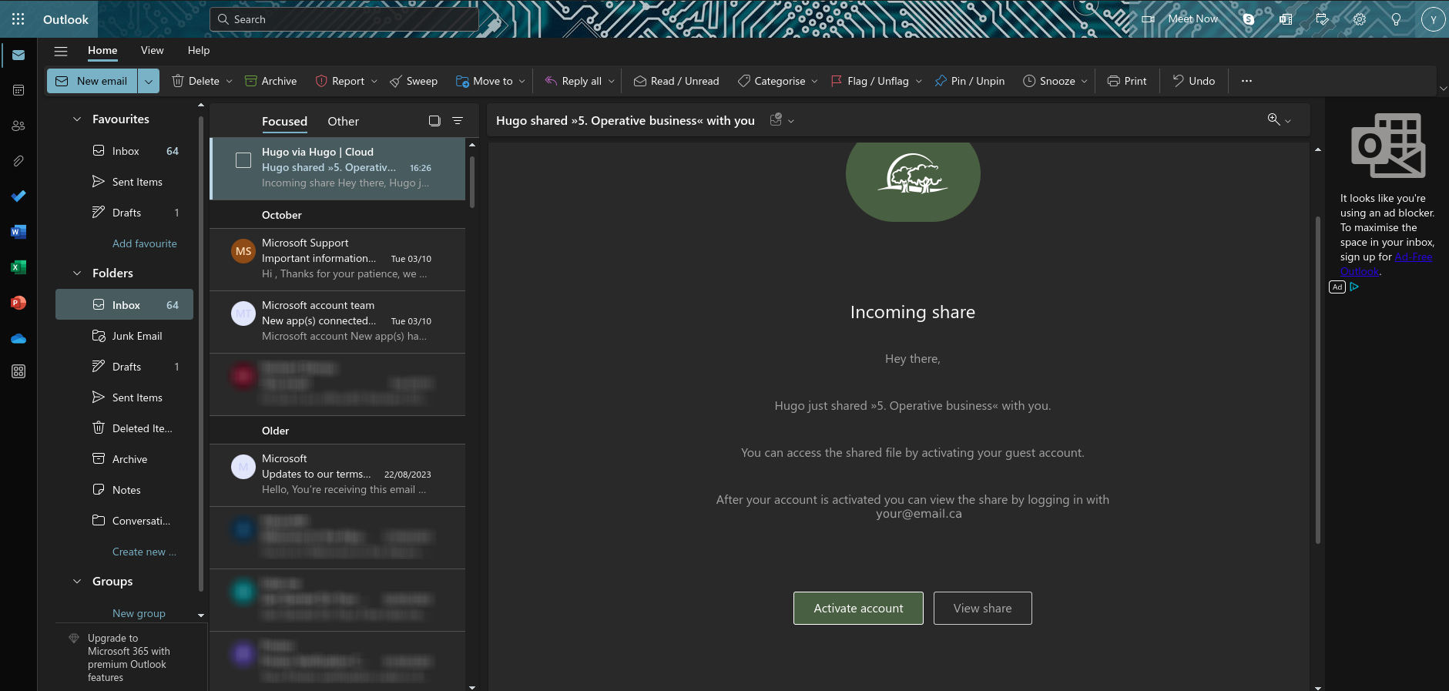Open the Snooze dropdown arrow

1084,81
